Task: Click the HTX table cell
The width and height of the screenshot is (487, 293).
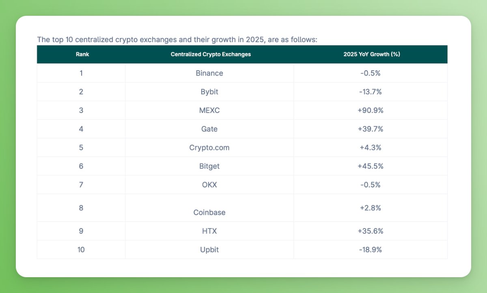Action: [x=209, y=231]
